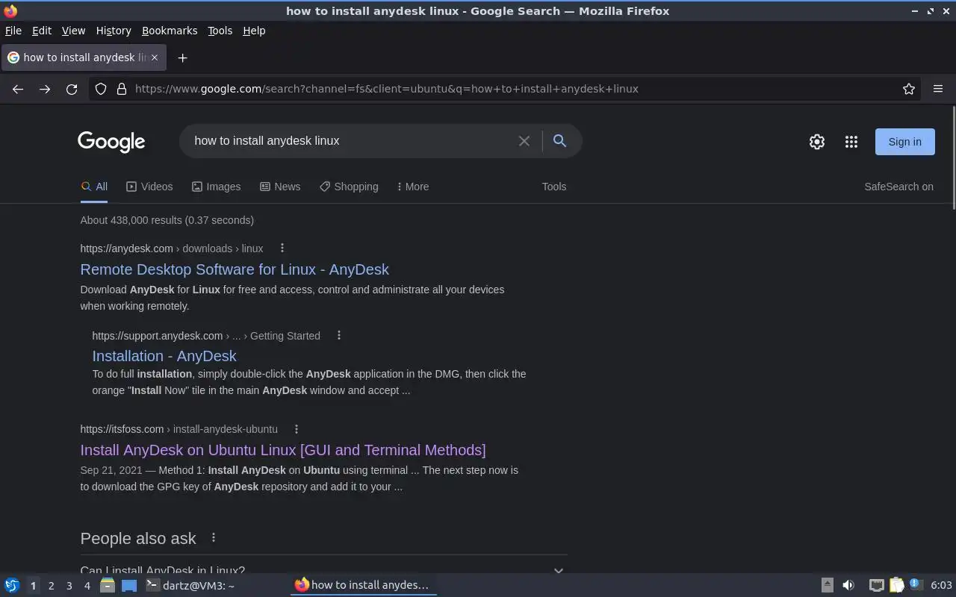Open the Bookmarks menu

click(170, 31)
